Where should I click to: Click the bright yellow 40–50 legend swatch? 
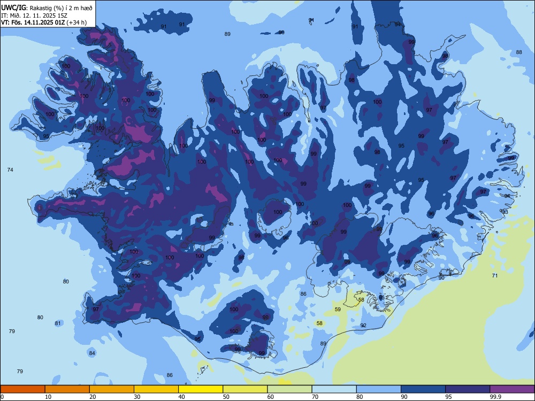point(201,389)
